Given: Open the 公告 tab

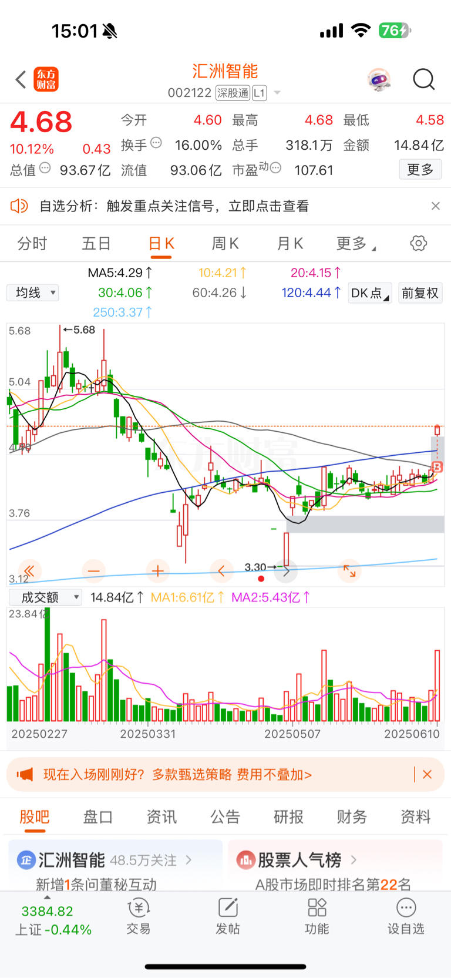Looking at the screenshot, I should [x=225, y=816].
